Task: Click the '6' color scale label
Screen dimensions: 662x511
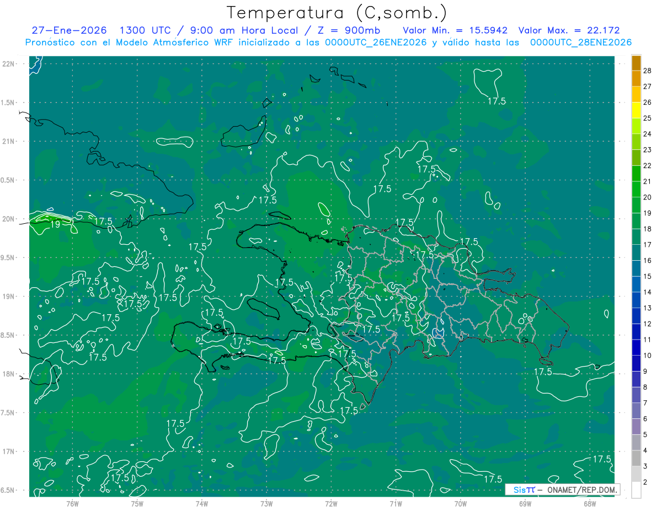Action: (x=646, y=419)
